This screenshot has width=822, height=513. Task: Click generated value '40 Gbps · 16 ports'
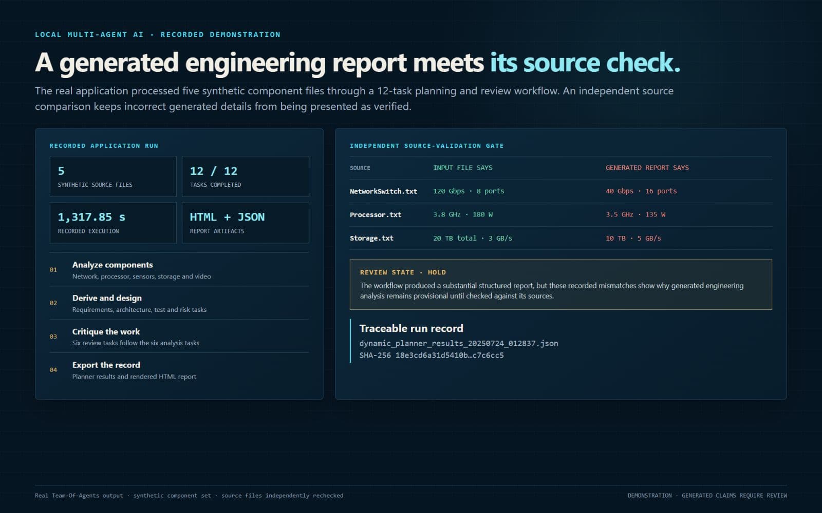641,191
